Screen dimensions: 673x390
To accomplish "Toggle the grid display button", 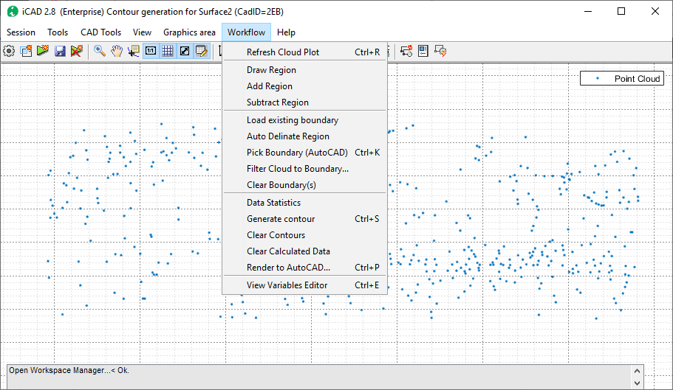I will 168,51.
